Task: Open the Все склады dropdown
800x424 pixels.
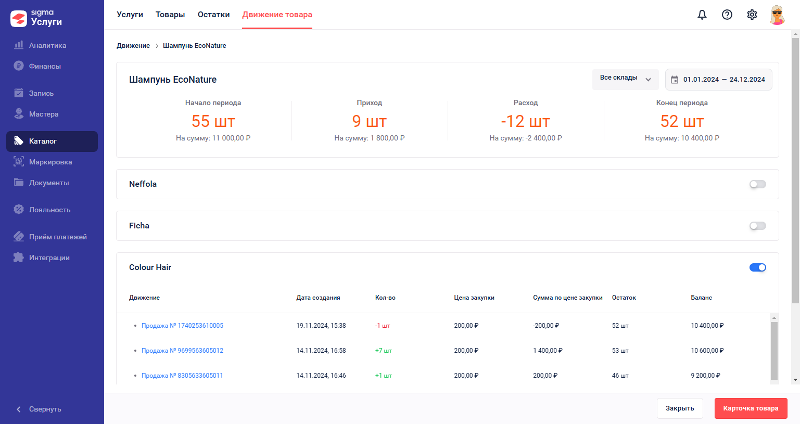Action: click(626, 80)
